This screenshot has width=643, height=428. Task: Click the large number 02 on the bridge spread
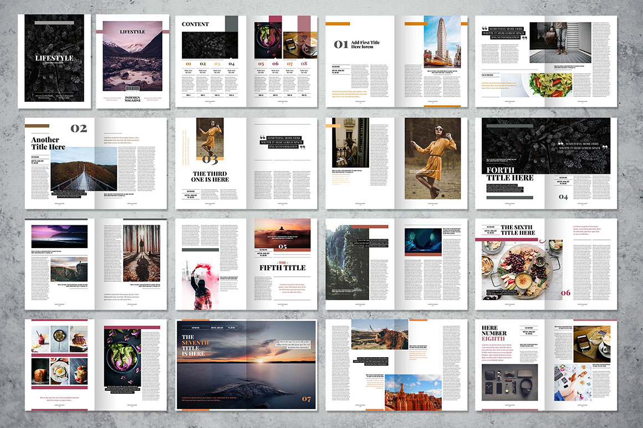[78, 128]
